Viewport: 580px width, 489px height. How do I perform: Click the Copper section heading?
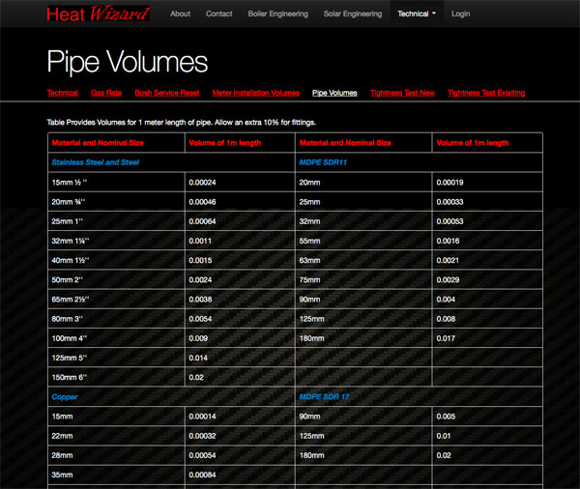(65, 396)
